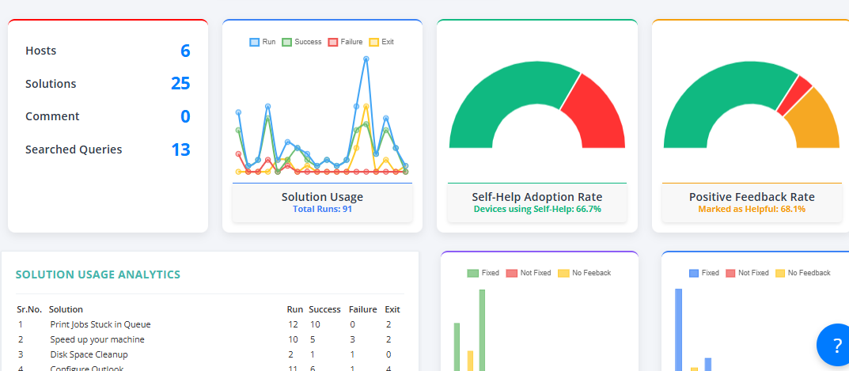Click tallest green bar in Fixed chart

[482, 331]
